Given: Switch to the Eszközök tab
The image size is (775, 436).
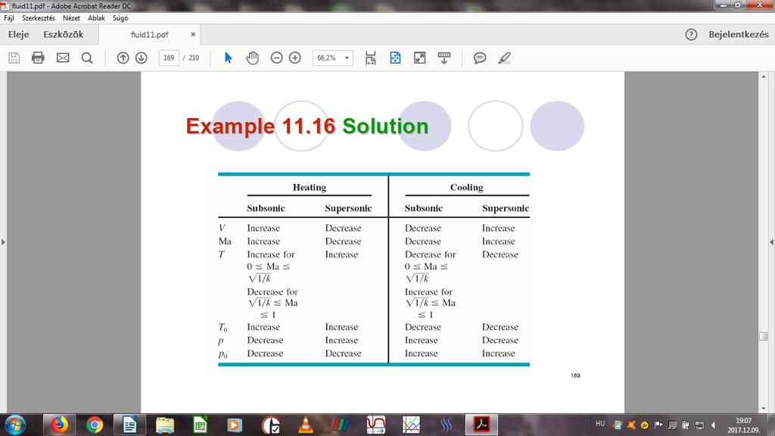Looking at the screenshot, I should coord(64,35).
